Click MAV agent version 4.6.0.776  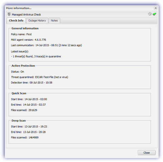[x=29, y=40]
